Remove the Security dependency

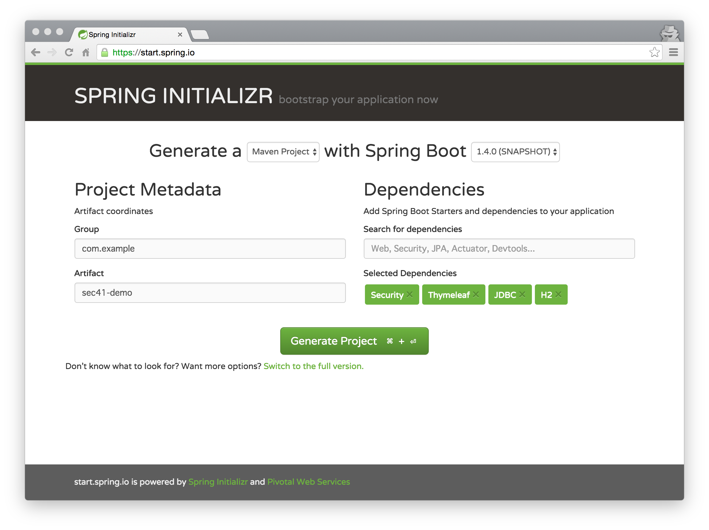coord(409,295)
